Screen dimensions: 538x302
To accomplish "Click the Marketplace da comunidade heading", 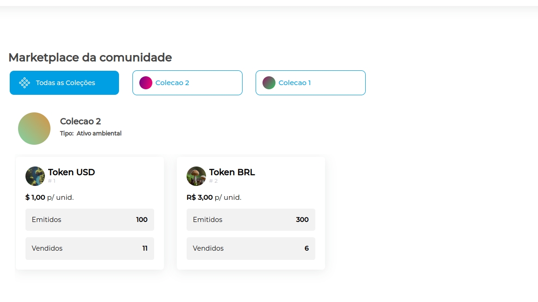I will click(90, 58).
